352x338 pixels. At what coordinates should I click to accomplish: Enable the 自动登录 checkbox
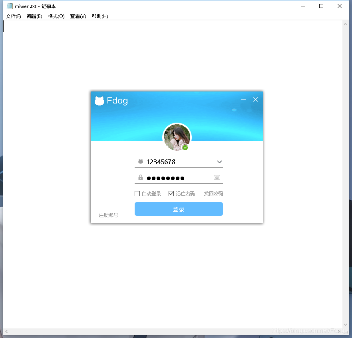(137, 193)
